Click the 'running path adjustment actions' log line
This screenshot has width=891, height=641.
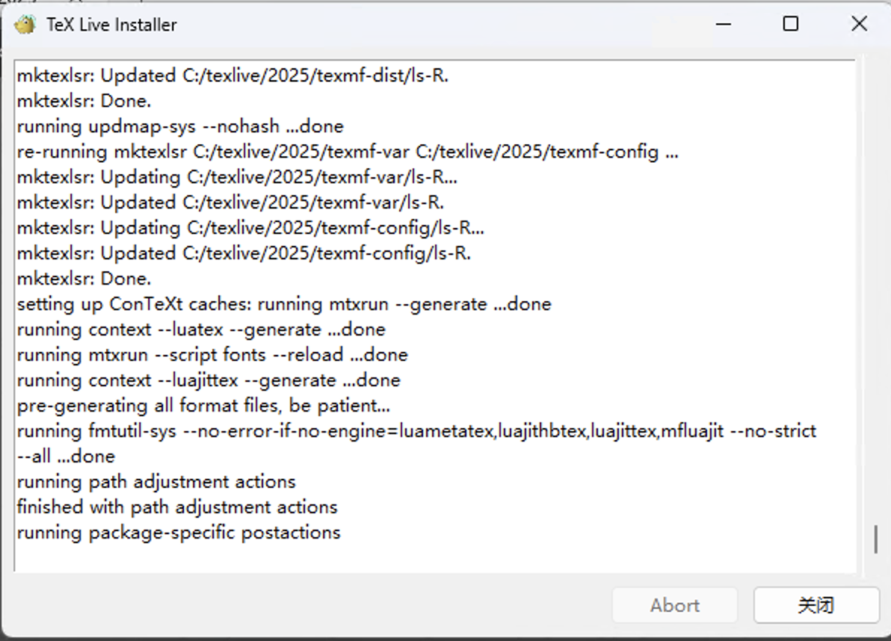point(156,481)
